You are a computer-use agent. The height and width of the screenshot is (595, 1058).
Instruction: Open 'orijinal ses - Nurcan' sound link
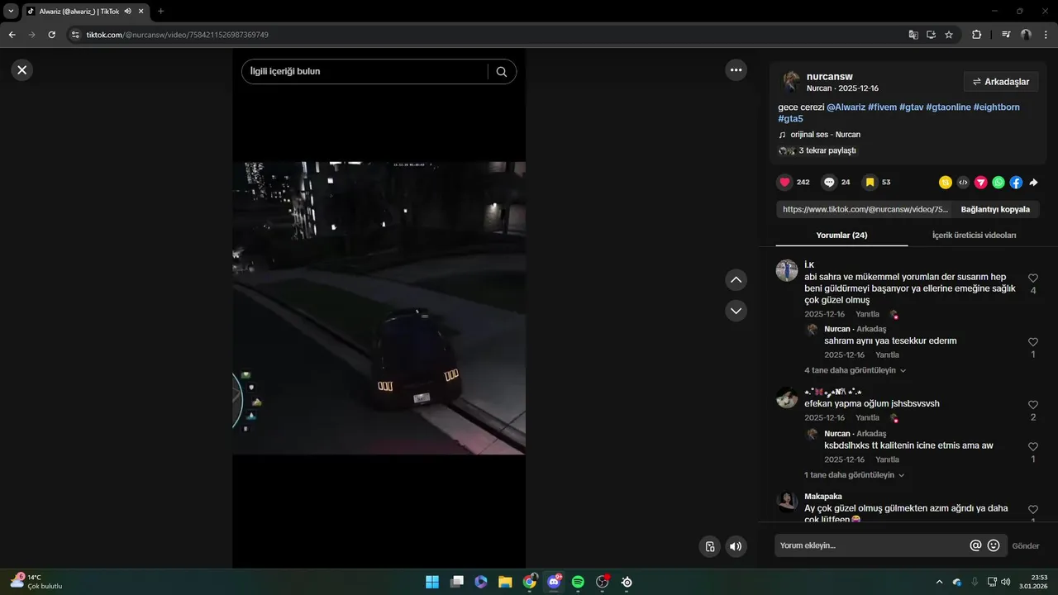(x=825, y=135)
